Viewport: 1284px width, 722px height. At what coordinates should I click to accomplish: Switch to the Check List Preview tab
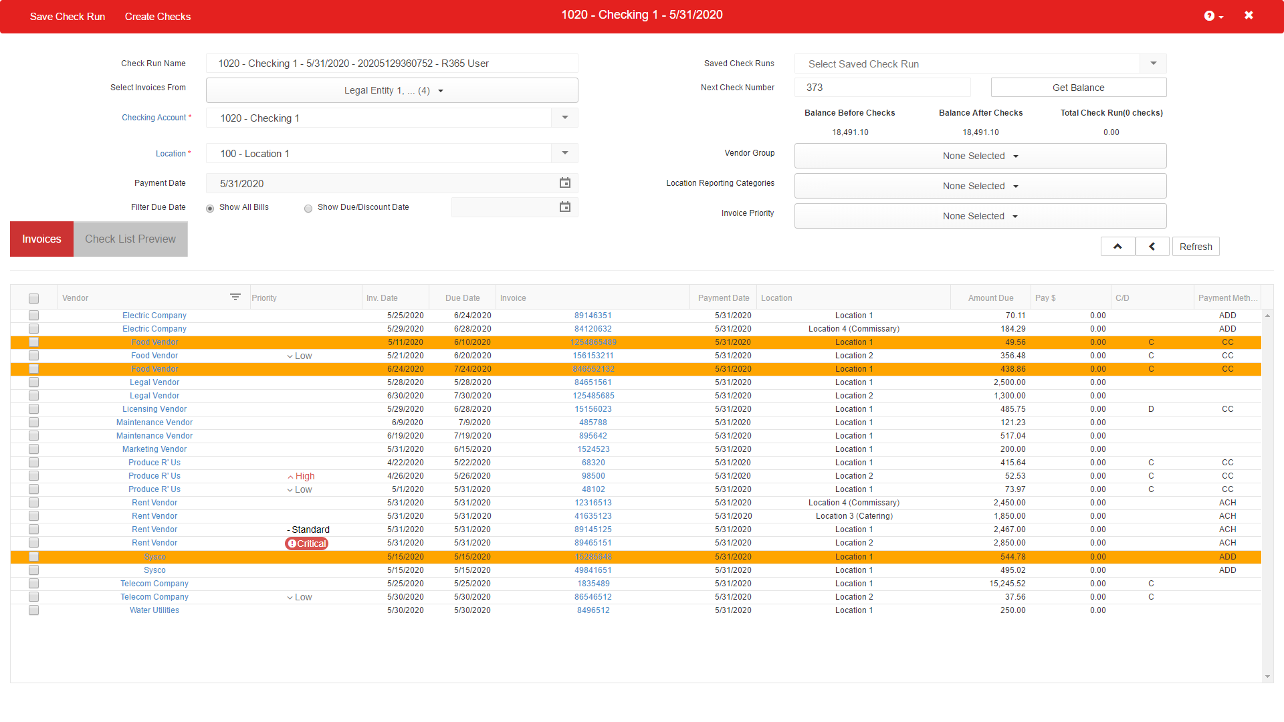tap(130, 239)
